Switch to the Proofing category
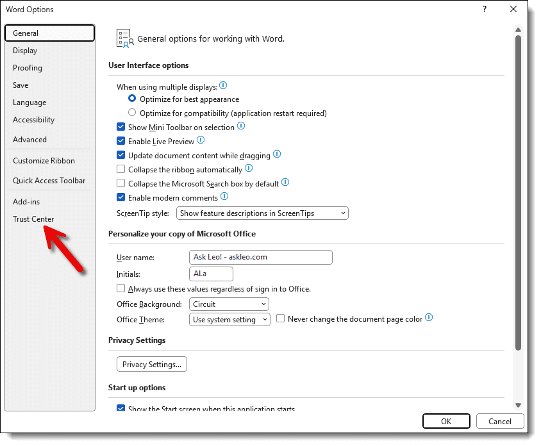The height and width of the screenshot is (446, 541). [28, 68]
